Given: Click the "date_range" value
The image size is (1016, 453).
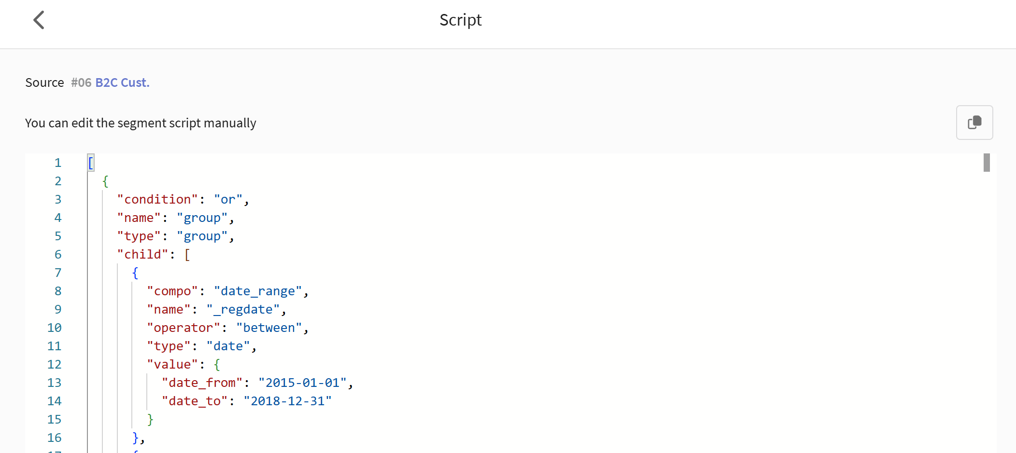Looking at the screenshot, I should (x=258, y=291).
